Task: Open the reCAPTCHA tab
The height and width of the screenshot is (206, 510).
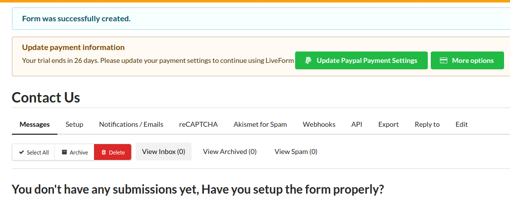Action: (x=199, y=124)
